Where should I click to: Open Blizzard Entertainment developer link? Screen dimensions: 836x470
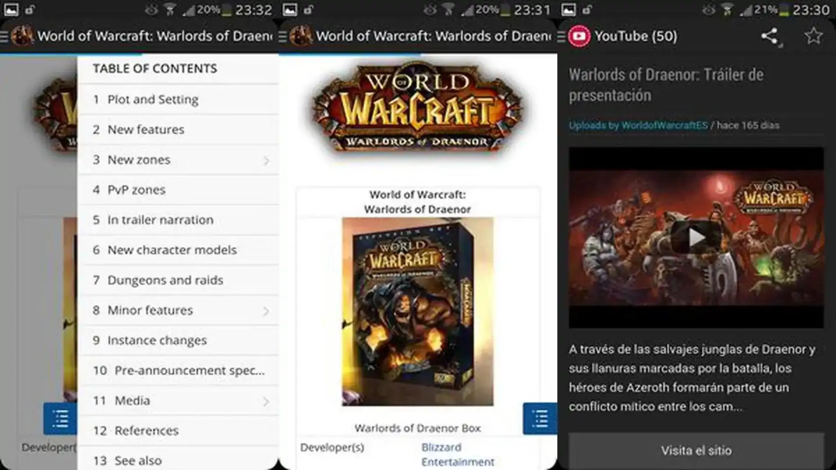(x=458, y=455)
